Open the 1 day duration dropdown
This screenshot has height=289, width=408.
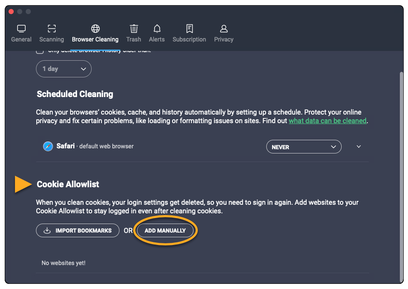[64, 69]
